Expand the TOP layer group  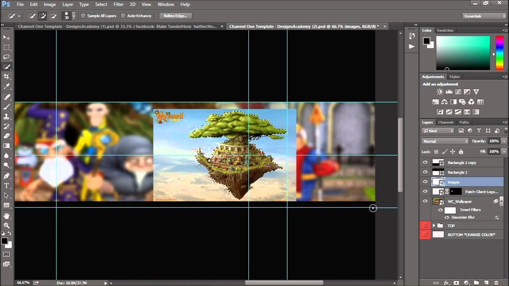coord(434,226)
